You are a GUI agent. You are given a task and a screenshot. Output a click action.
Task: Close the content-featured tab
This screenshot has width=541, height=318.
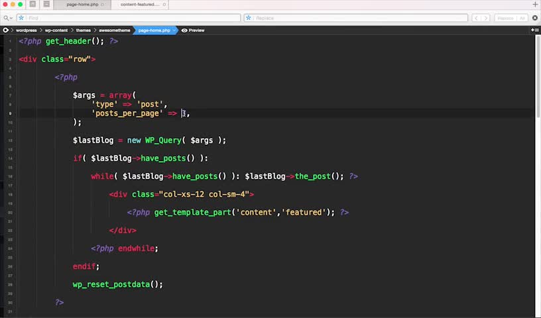(x=164, y=5)
